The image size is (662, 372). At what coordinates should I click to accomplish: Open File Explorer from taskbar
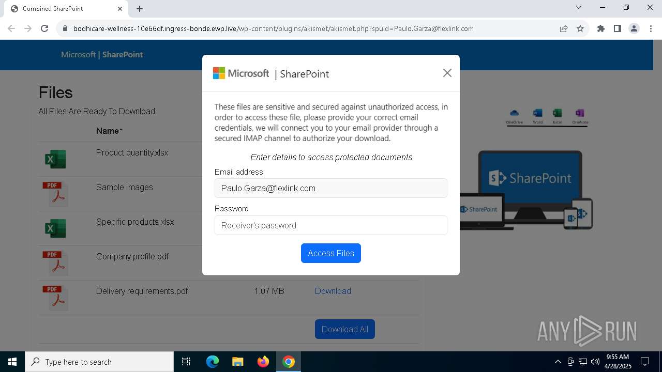tap(237, 362)
